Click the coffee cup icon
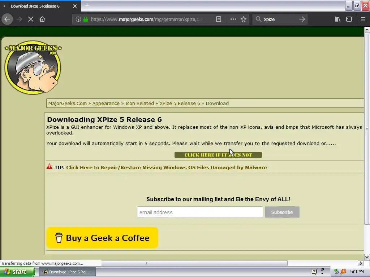The image size is (370, 277). pyautogui.click(x=59, y=238)
